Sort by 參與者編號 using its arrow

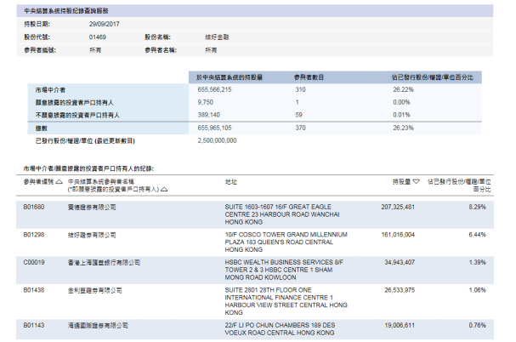click(x=60, y=182)
